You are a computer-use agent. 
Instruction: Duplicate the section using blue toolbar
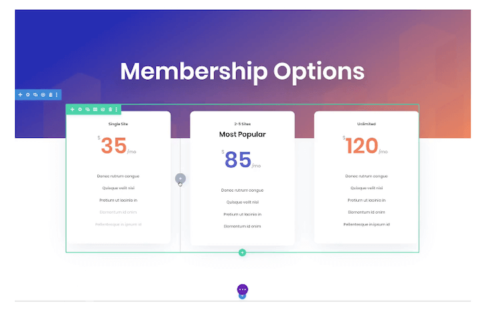(x=35, y=95)
